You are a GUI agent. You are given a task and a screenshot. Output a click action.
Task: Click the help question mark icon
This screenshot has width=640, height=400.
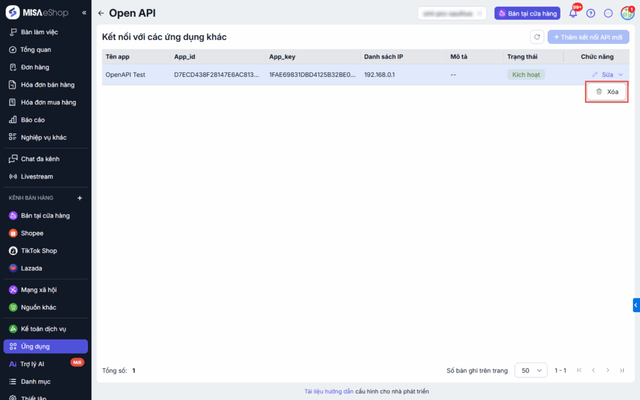(591, 13)
